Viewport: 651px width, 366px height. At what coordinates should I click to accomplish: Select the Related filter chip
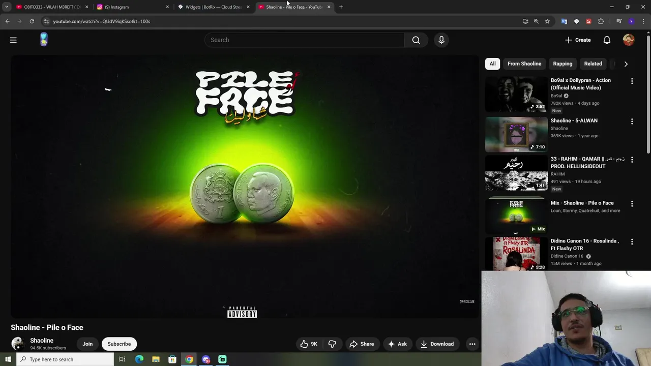coord(593,64)
